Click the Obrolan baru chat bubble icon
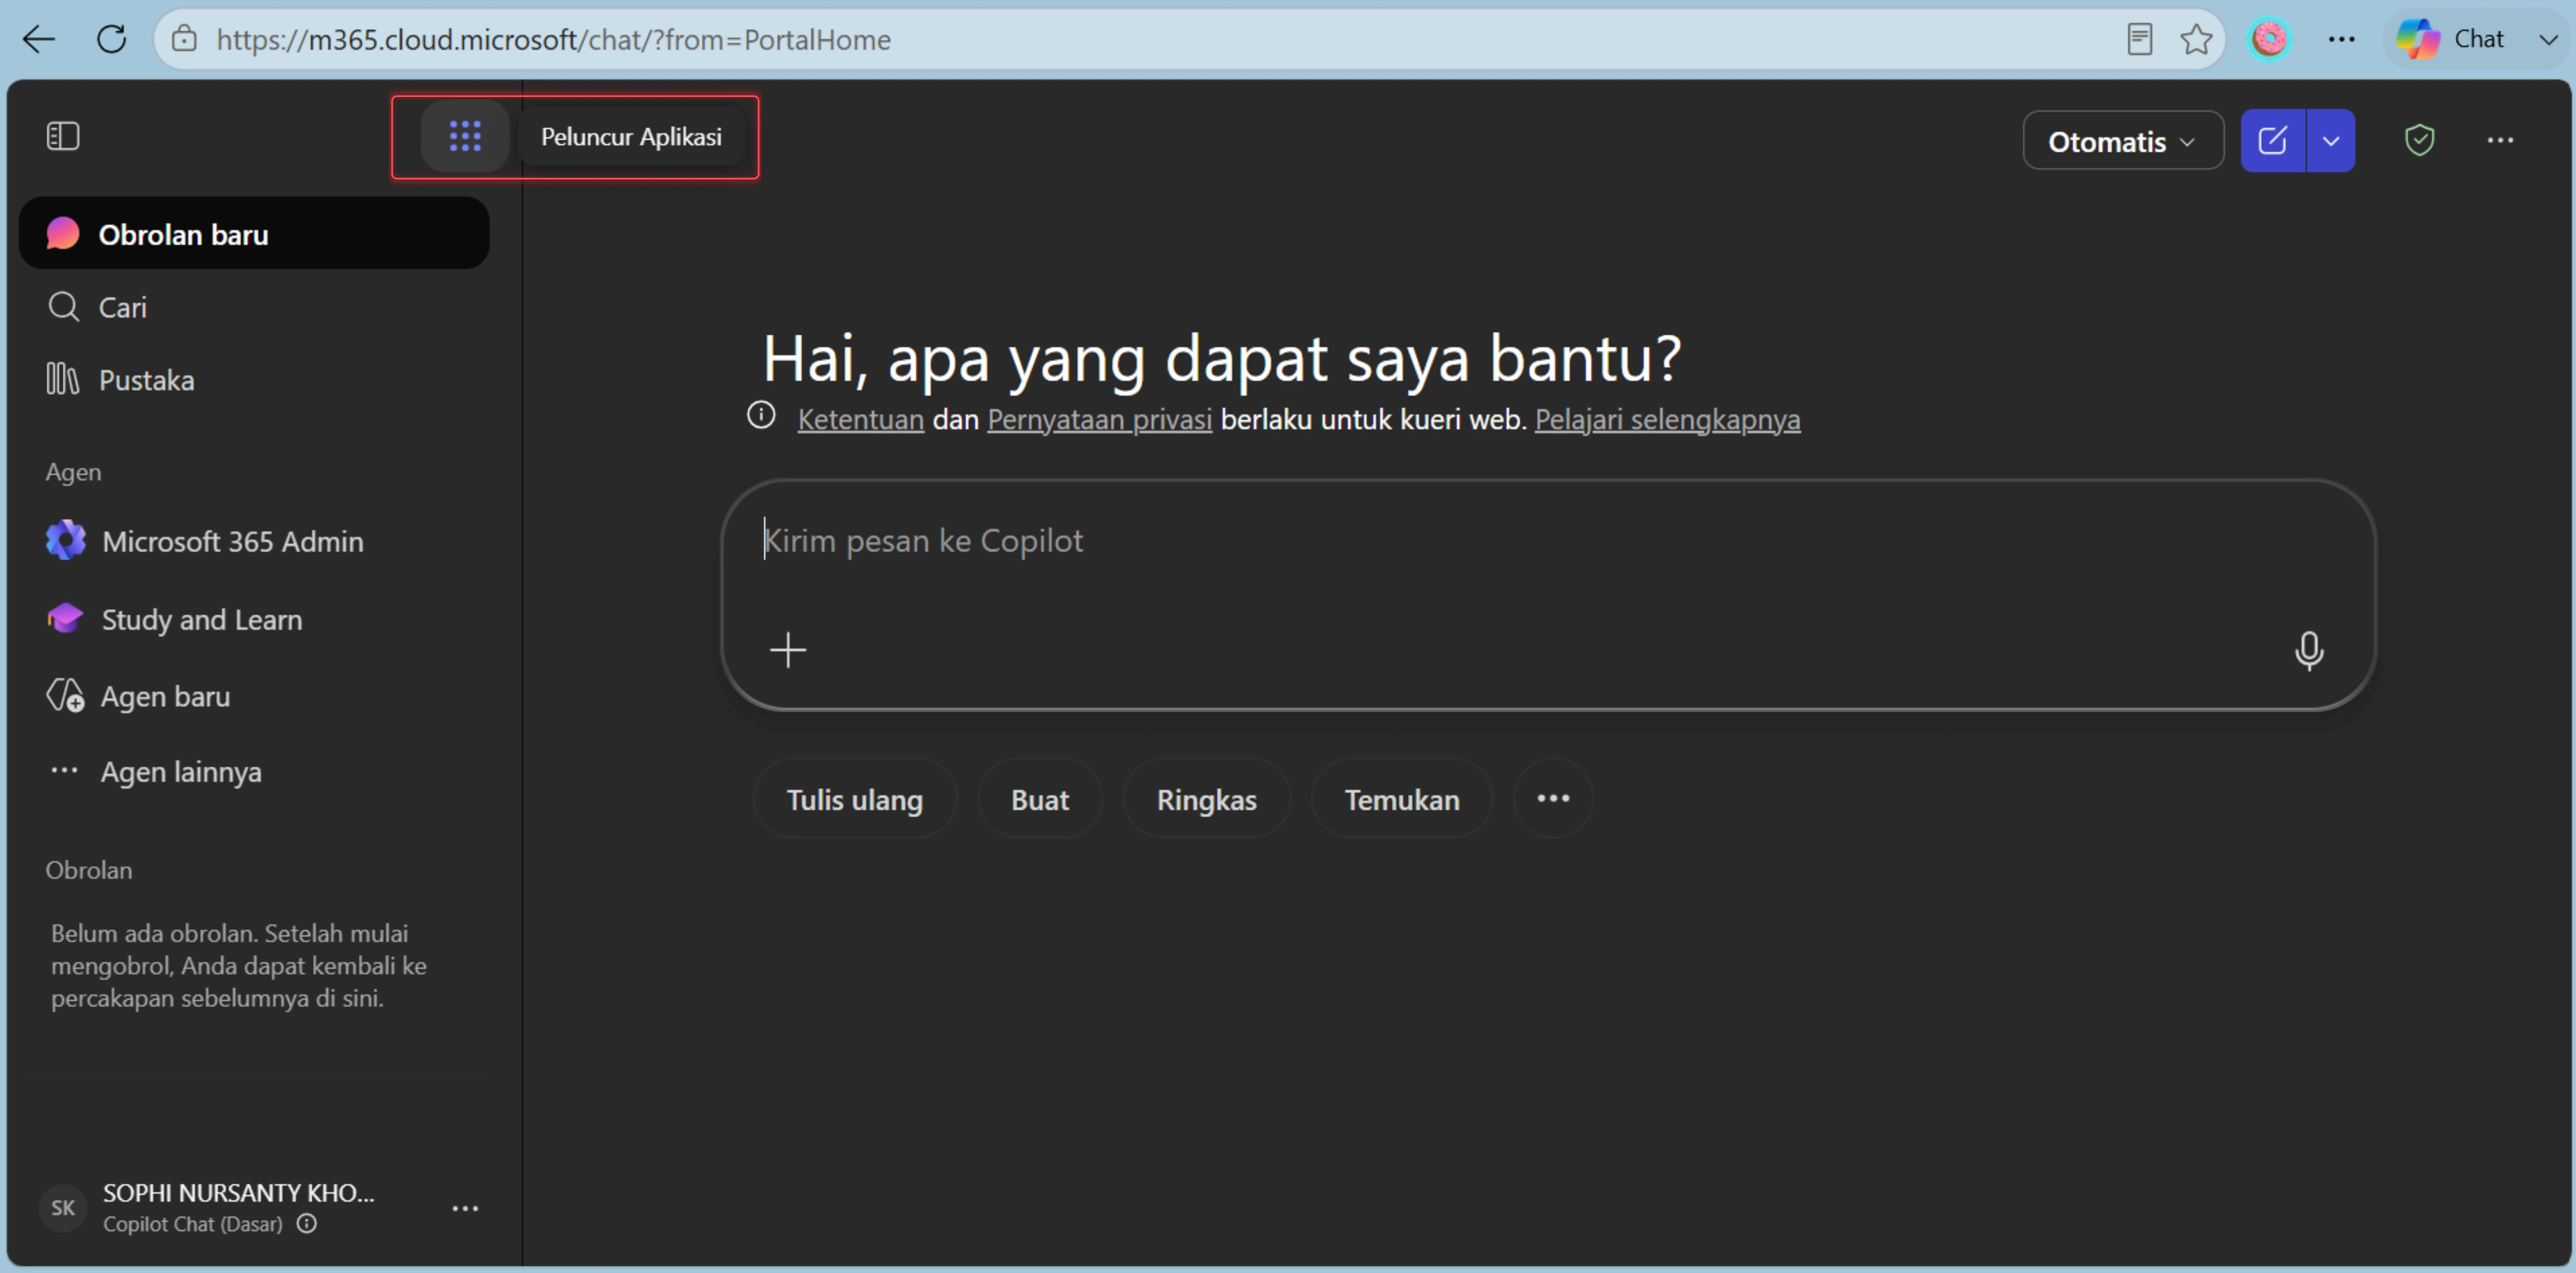The height and width of the screenshot is (1273, 2576). (x=63, y=233)
